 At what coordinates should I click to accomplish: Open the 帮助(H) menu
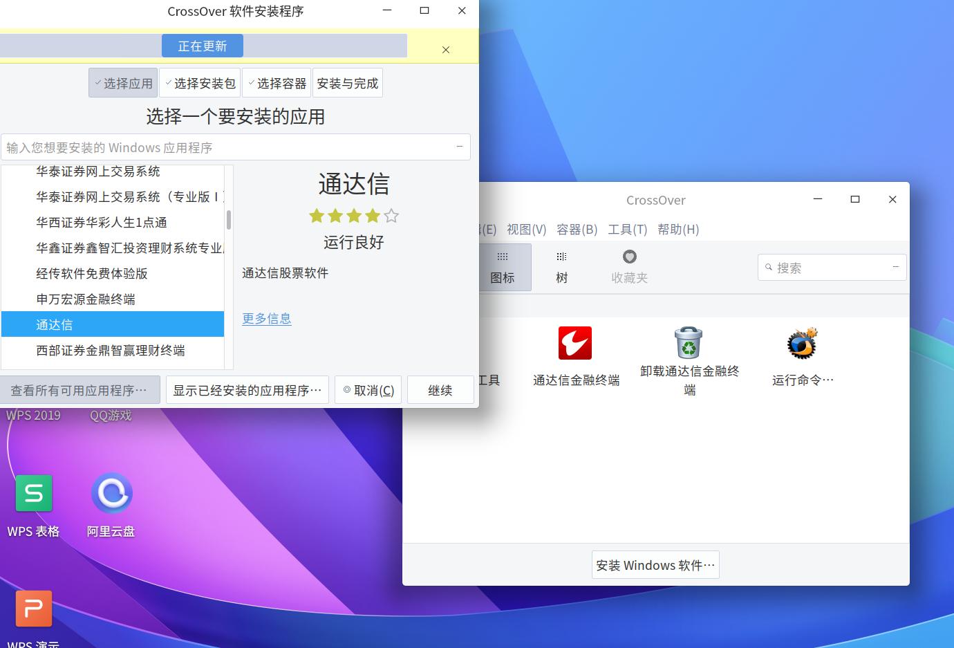pyautogui.click(x=678, y=229)
